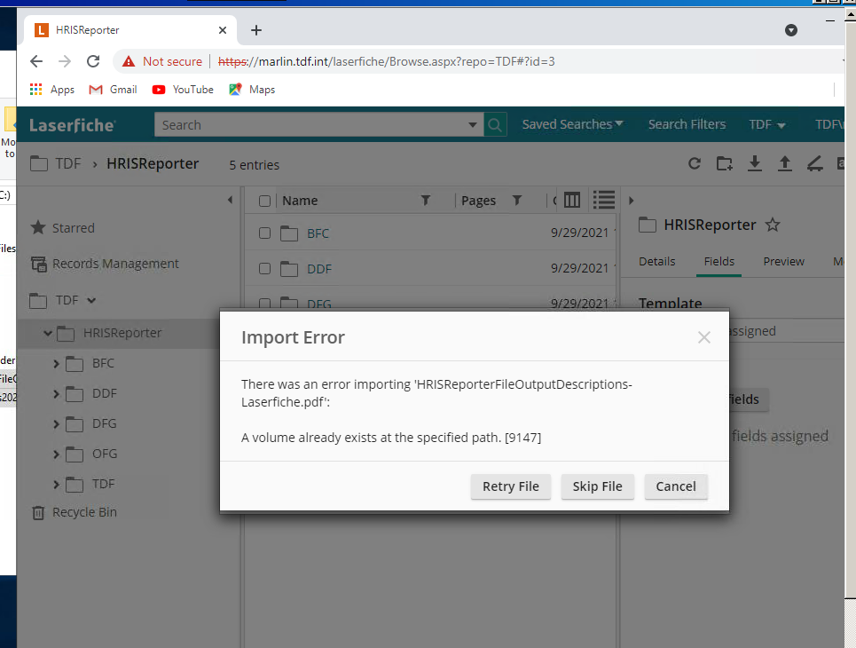Expand DFG tree node
This screenshot has height=648, width=856.
56,423
